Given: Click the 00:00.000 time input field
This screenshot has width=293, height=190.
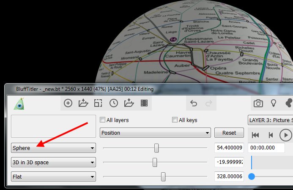Looking at the screenshot, I should pyautogui.click(x=270, y=148).
